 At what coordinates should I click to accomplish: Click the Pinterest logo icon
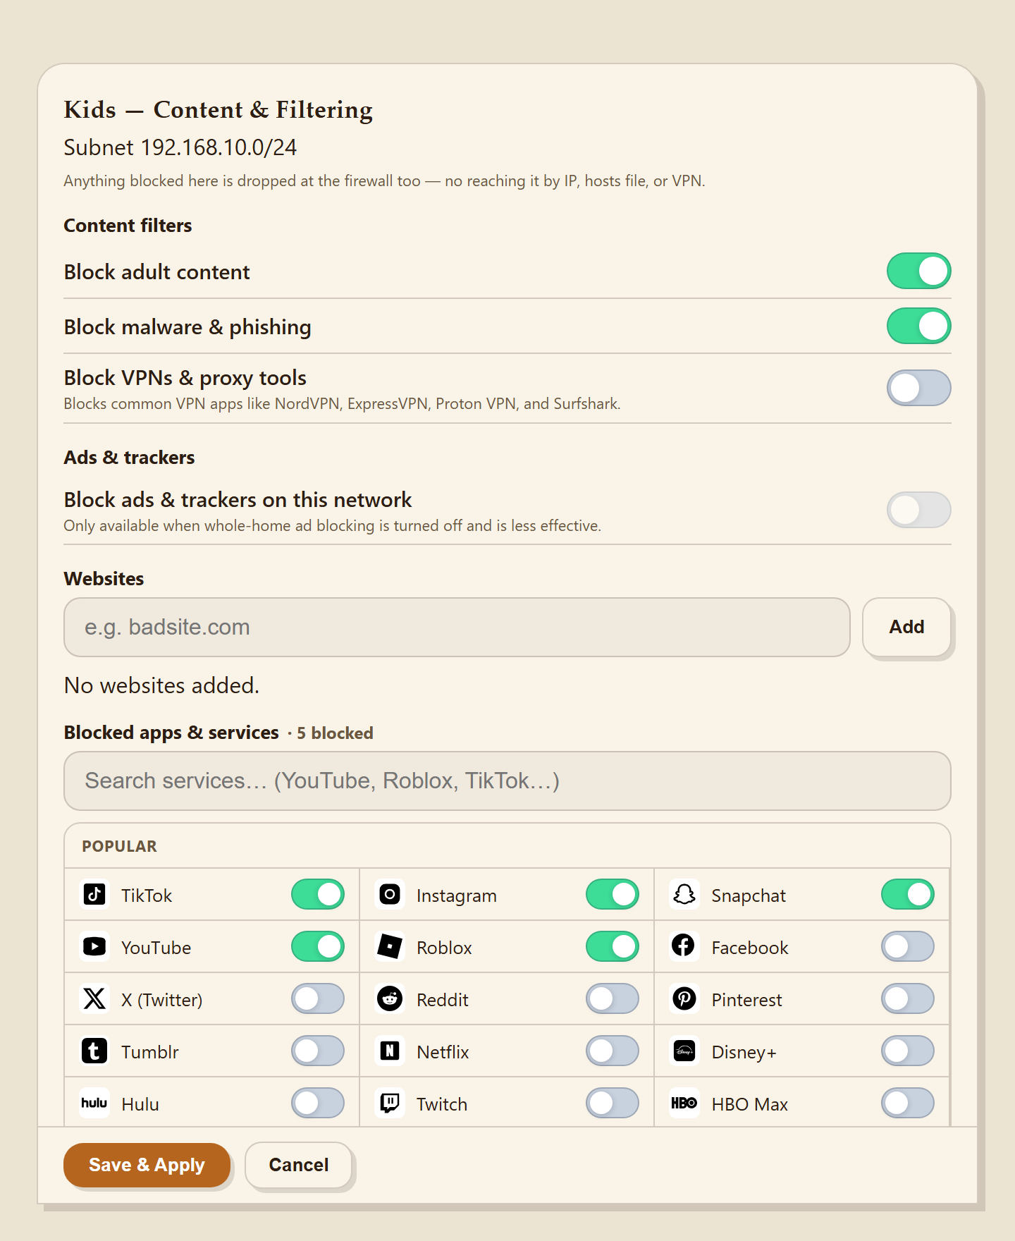684,998
